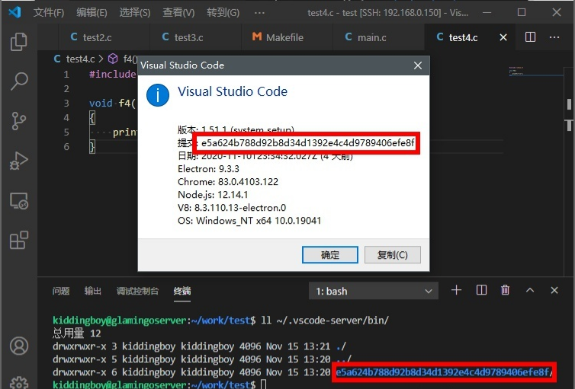This screenshot has height=389, width=575.
Task: Click test4.c in the breadcrumb
Action: point(80,59)
